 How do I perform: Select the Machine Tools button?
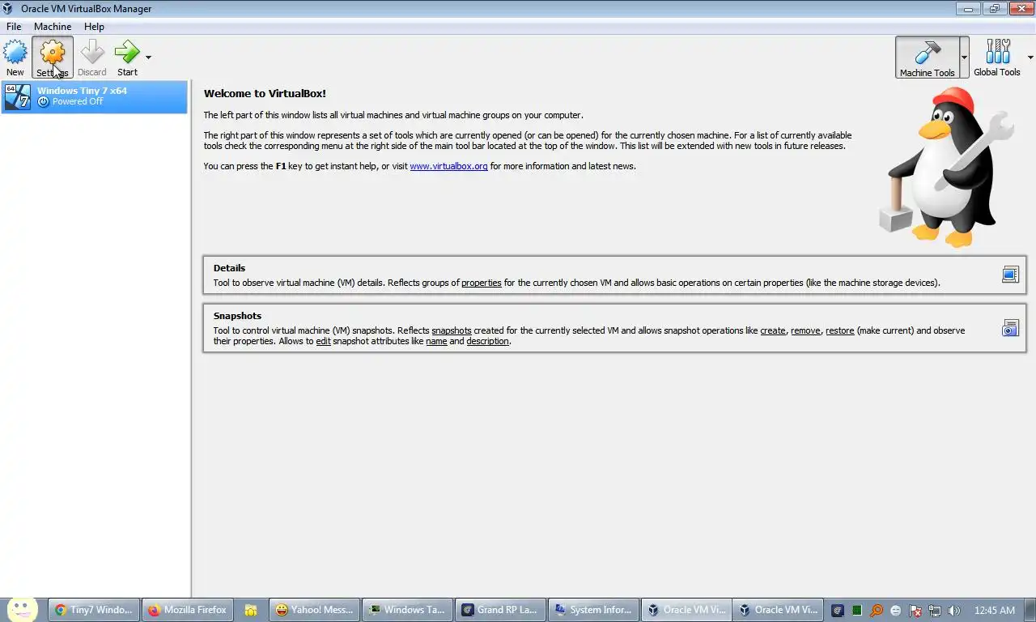(x=928, y=58)
